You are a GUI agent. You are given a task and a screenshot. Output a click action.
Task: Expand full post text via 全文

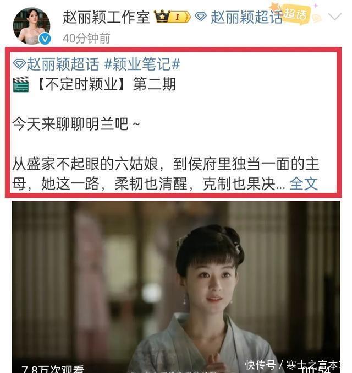tap(304, 183)
